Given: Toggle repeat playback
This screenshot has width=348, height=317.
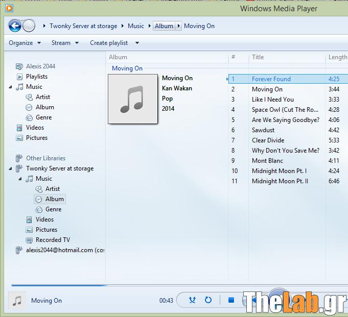Looking at the screenshot, I should (x=208, y=300).
